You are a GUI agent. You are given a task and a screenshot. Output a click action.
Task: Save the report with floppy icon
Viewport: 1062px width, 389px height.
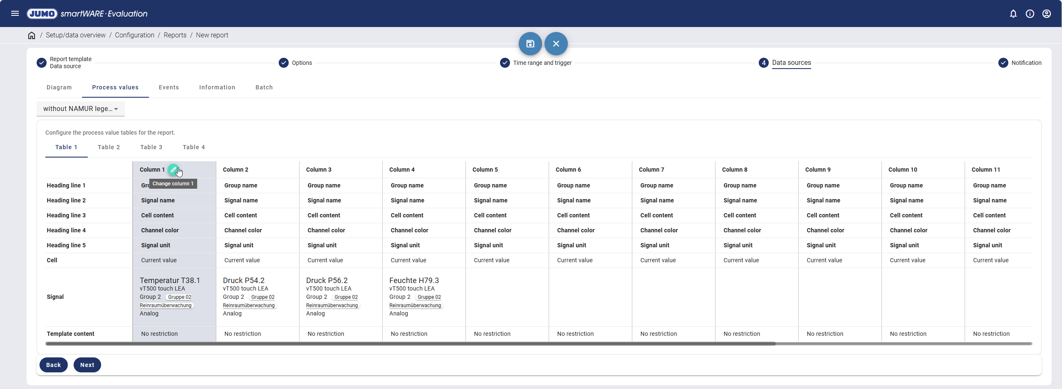530,44
